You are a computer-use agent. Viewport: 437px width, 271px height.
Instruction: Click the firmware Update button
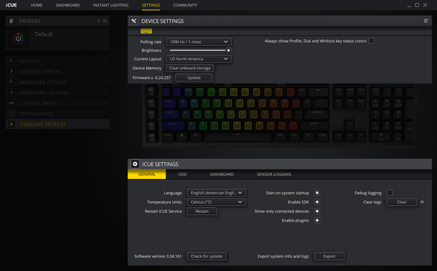[194, 78]
